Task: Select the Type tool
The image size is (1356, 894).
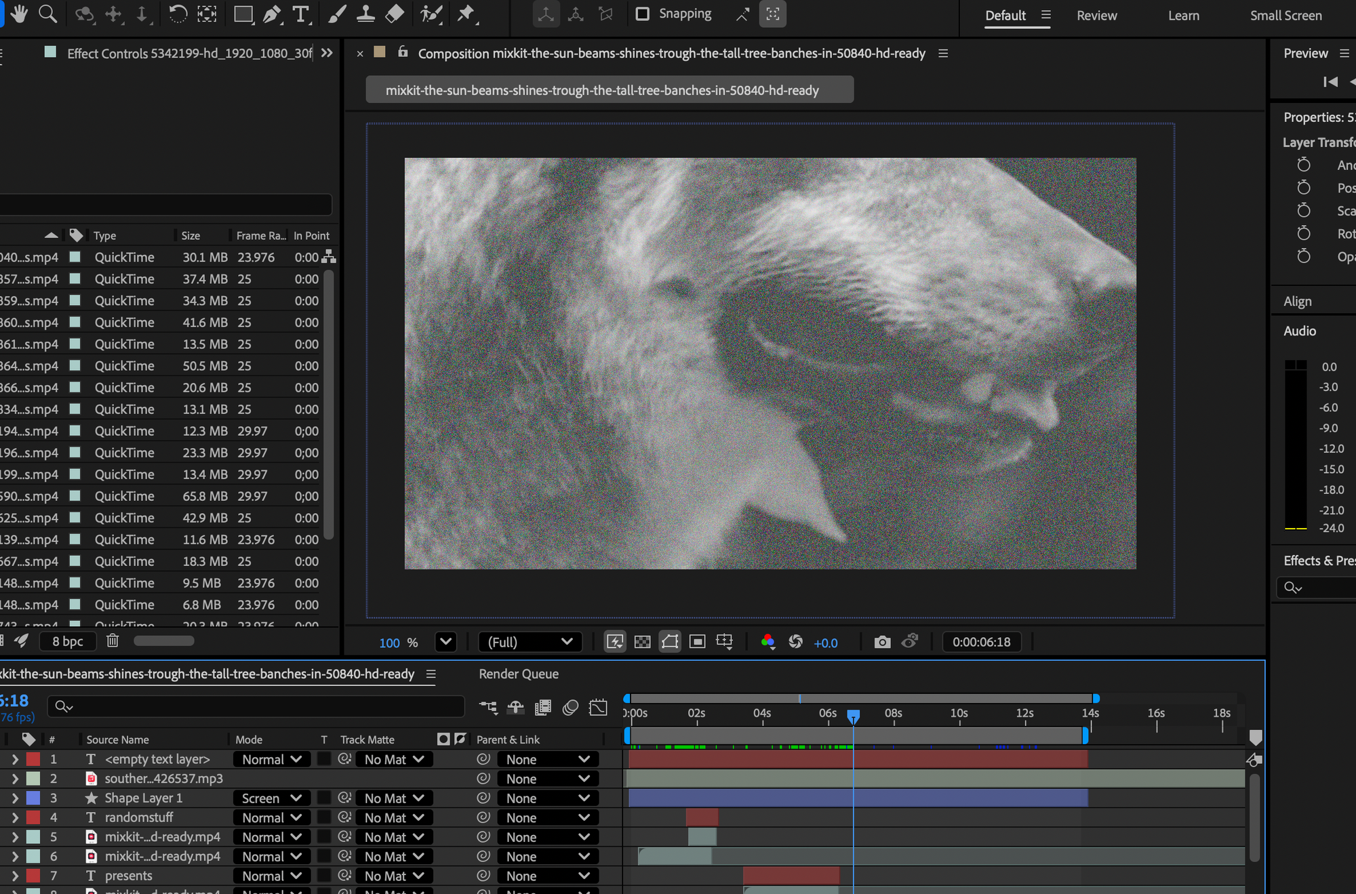Action: 300,14
